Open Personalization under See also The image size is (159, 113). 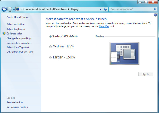click(x=15, y=102)
